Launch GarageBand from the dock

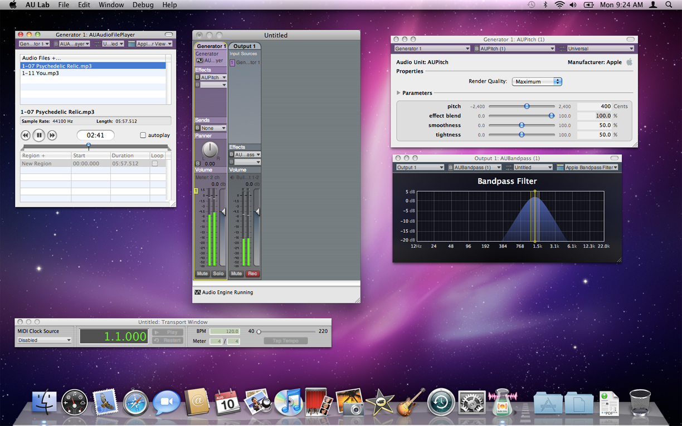(x=411, y=401)
